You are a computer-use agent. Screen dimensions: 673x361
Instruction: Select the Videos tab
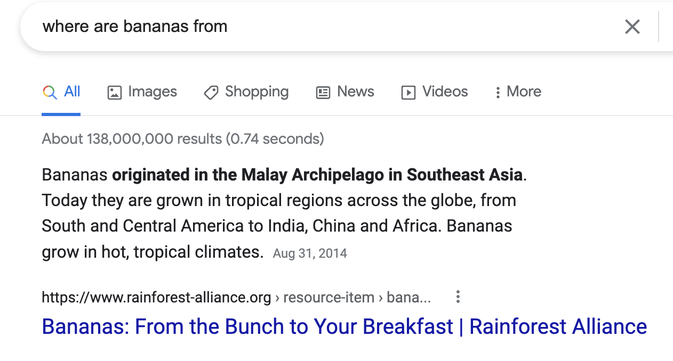coord(446,92)
